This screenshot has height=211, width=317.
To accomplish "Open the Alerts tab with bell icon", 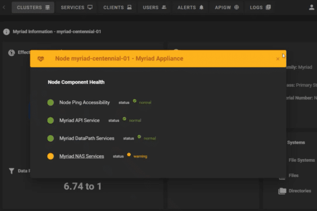I will click(x=190, y=8).
